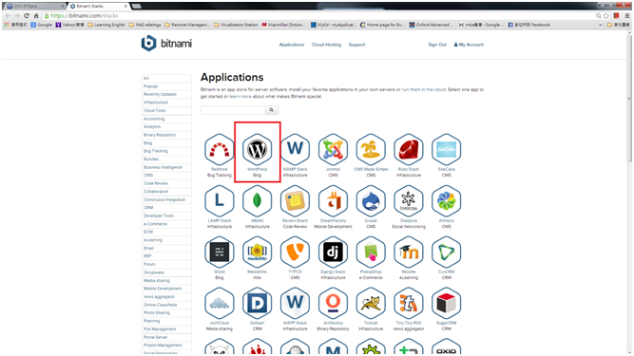Filter by Infrastructure category
This screenshot has width=634, height=356.
coord(166,103)
